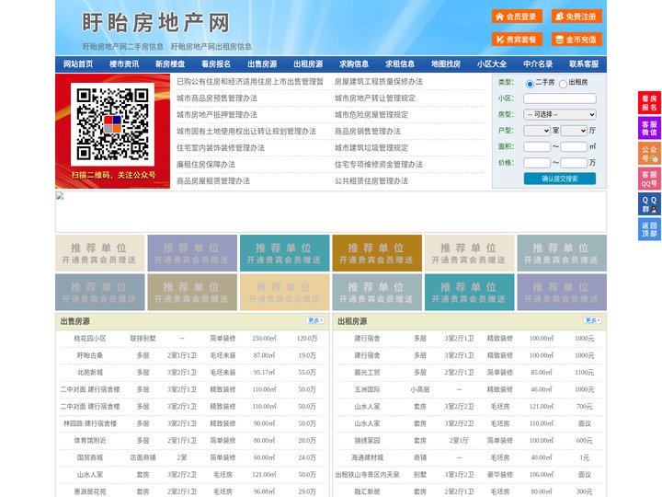
Task: Click the minimum 价格 input field
Action: (537, 163)
